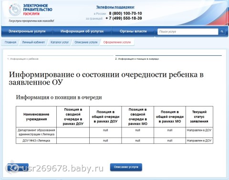
Task: Select step 1 Информация о ребенке
Action: (23, 59)
